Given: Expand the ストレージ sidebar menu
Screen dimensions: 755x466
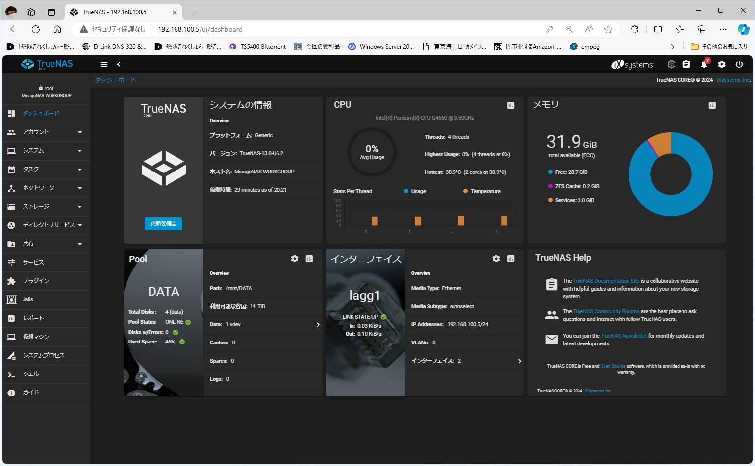Looking at the screenshot, I should (47, 206).
